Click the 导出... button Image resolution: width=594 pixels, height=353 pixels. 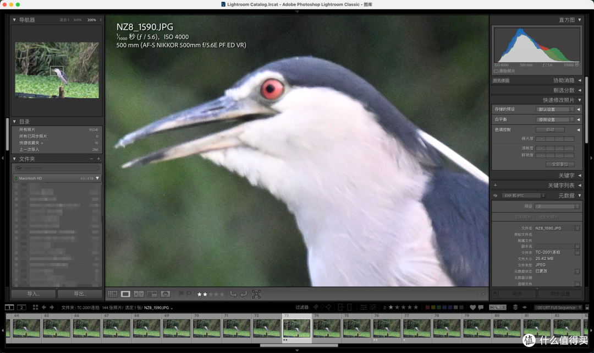[x=80, y=294]
